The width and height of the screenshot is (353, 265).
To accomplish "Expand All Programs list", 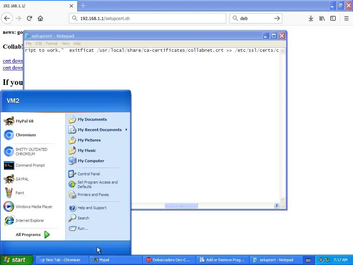I will click(33, 235).
